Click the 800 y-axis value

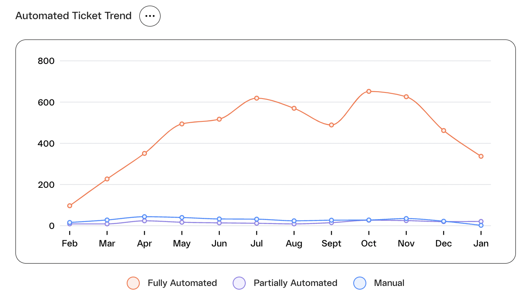[x=46, y=61]
